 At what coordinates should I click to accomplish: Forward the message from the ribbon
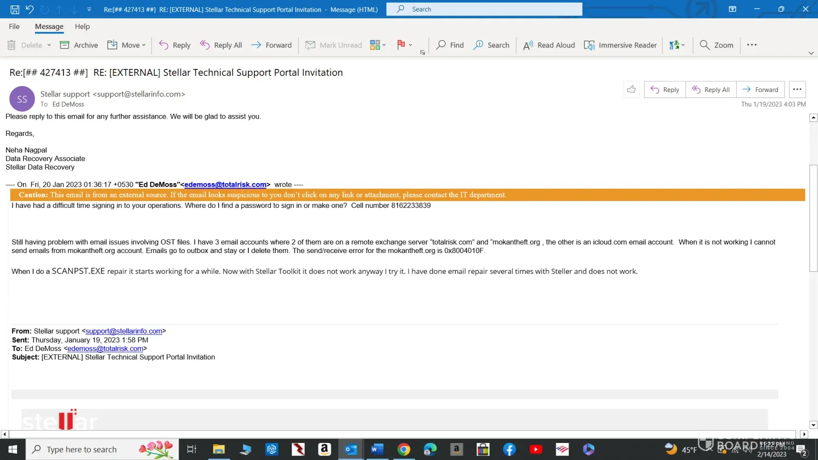pos(271,45)
